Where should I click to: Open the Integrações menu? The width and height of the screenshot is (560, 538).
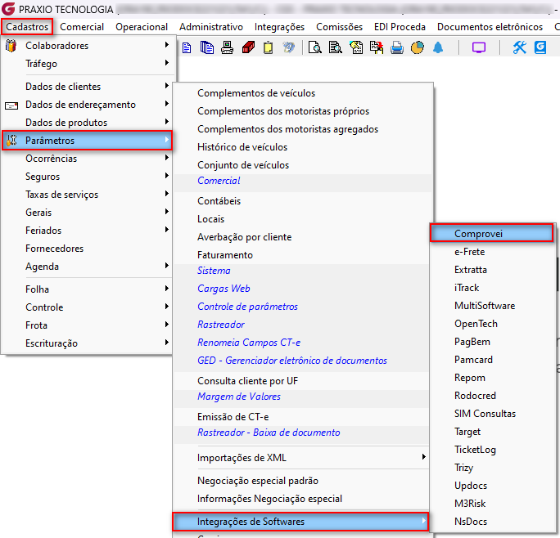click(x=279, y=27)
